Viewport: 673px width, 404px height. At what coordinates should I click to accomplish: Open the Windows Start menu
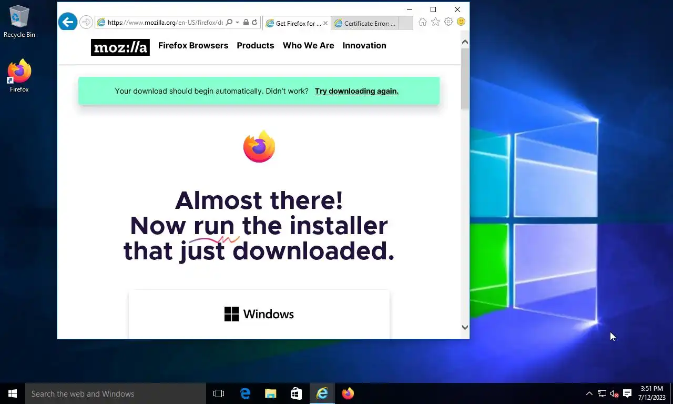[13, 393]
